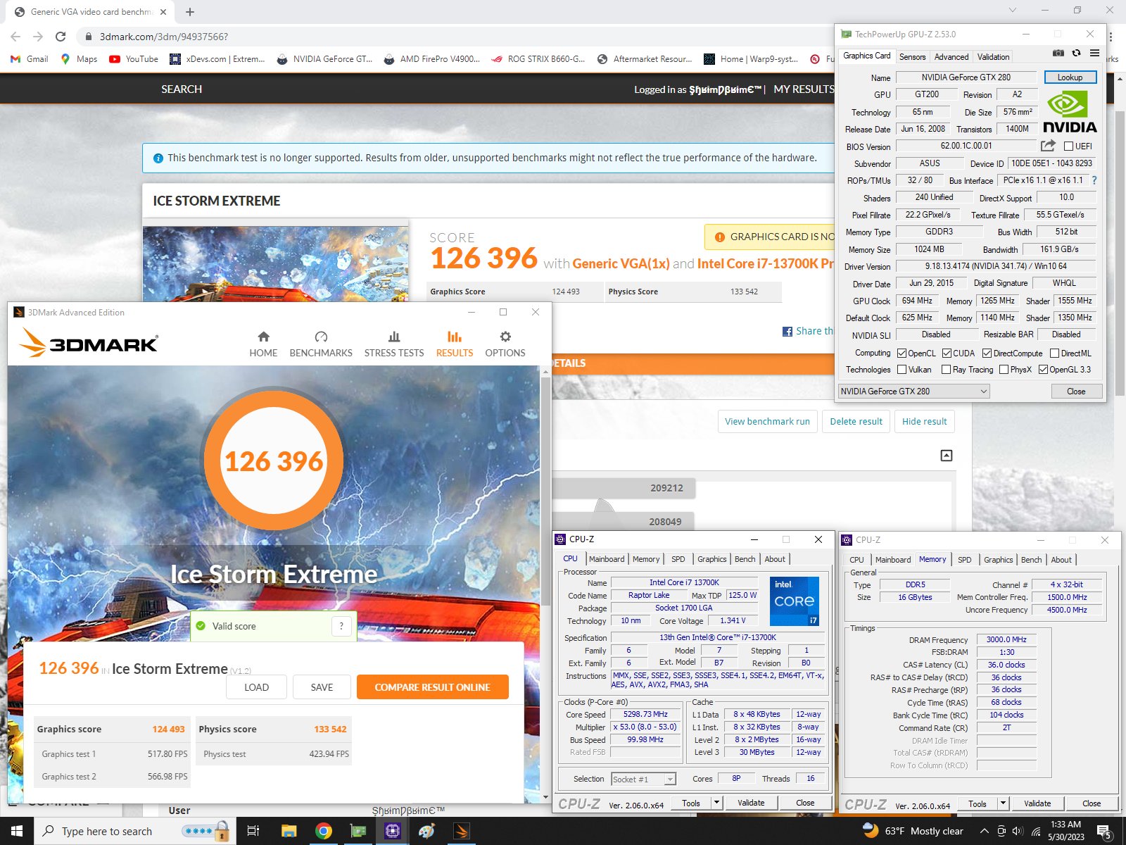Open STRESS TESTS in 3DMark
The height and width of the screenshot is (845, 1126).
click(x=394, y=344)
